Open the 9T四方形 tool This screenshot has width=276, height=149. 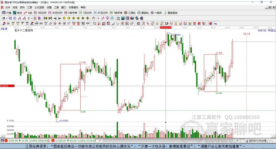pyautogui.click(x=101, y=13)
